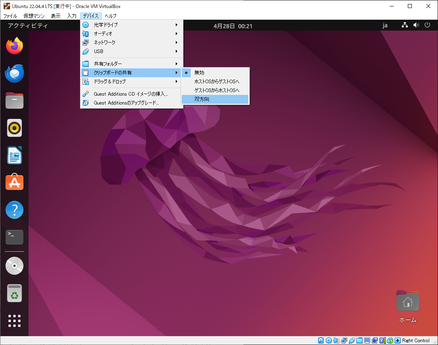Expand the 光学ドライブ submenu
Screen dimensions: 438x345
[x=131, y=25]
